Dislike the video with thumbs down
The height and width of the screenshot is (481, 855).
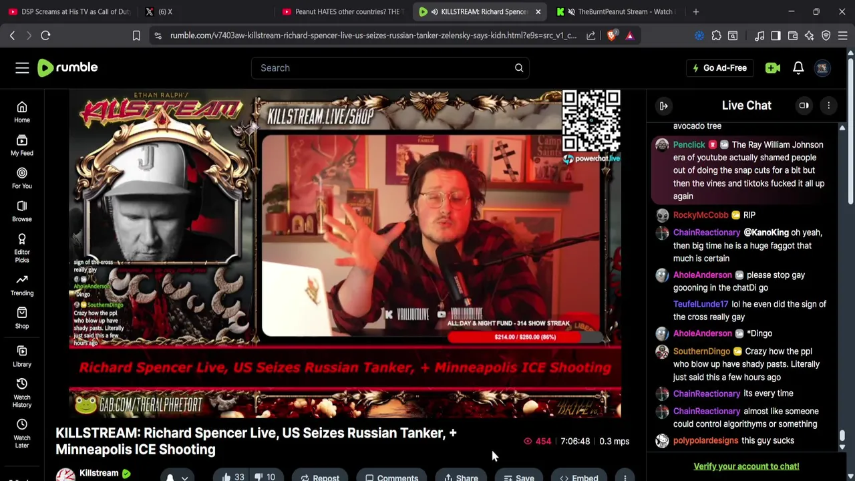(265, 476)
